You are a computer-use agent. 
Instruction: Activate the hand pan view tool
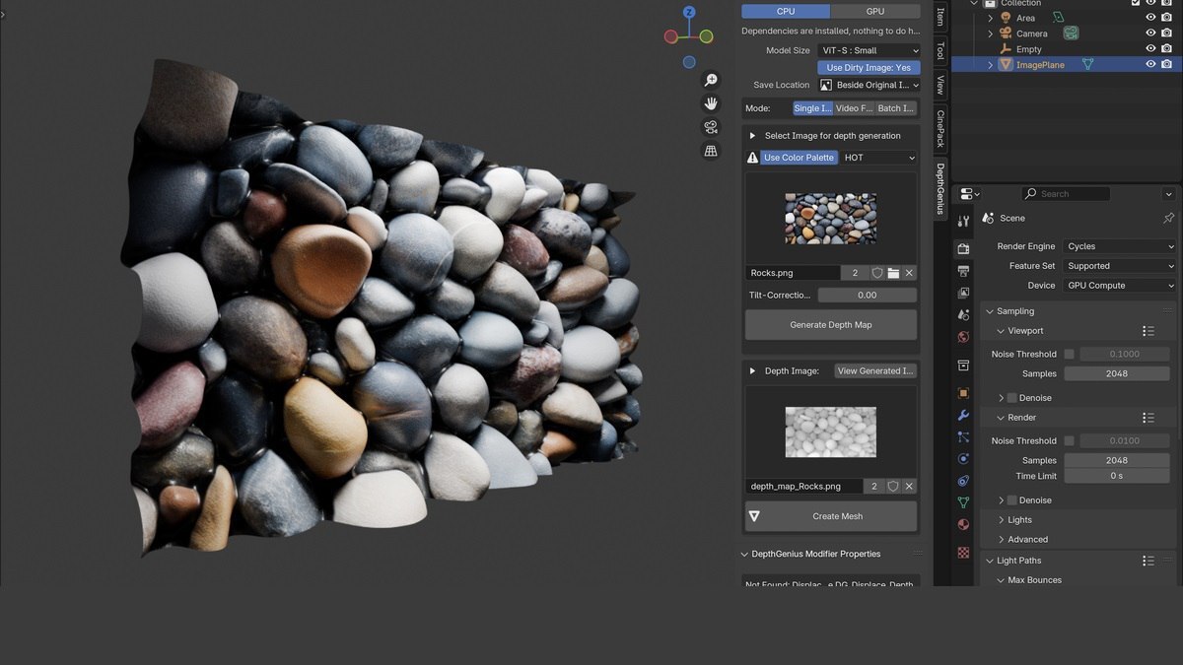(710, 103)
